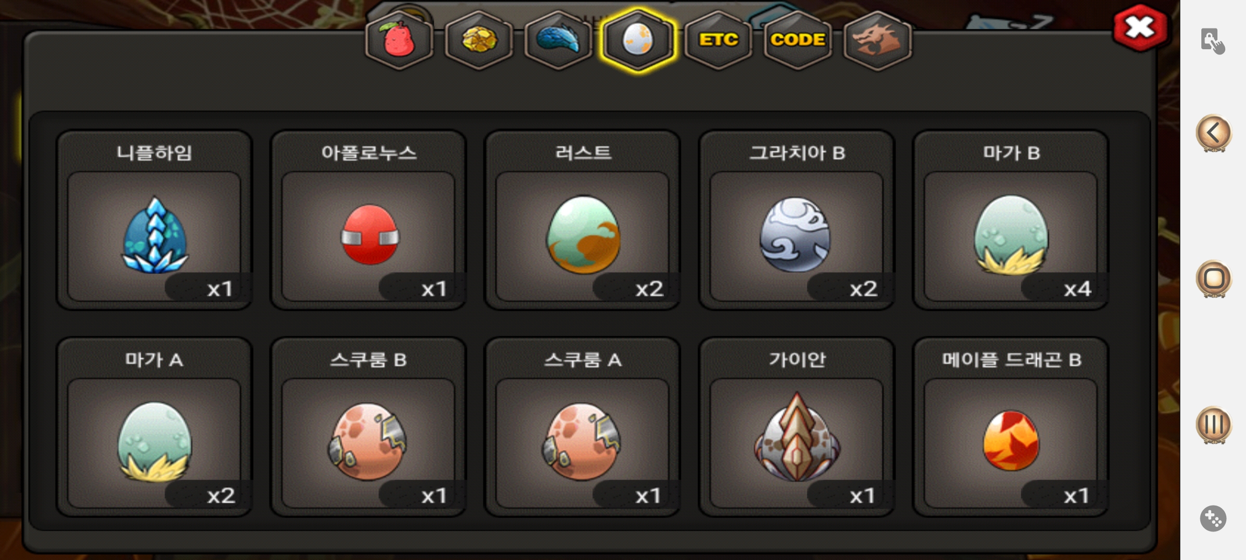The width and height of the screenshot is (1246, 560).
Task: Pick the 러스트 green-orange egg
Action: click(x=583, y=220)
